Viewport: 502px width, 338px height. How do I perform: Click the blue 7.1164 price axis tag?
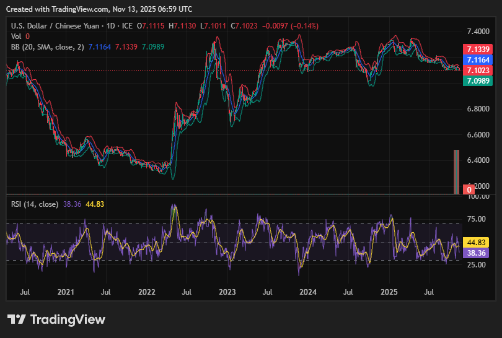[x=477, y=60]
